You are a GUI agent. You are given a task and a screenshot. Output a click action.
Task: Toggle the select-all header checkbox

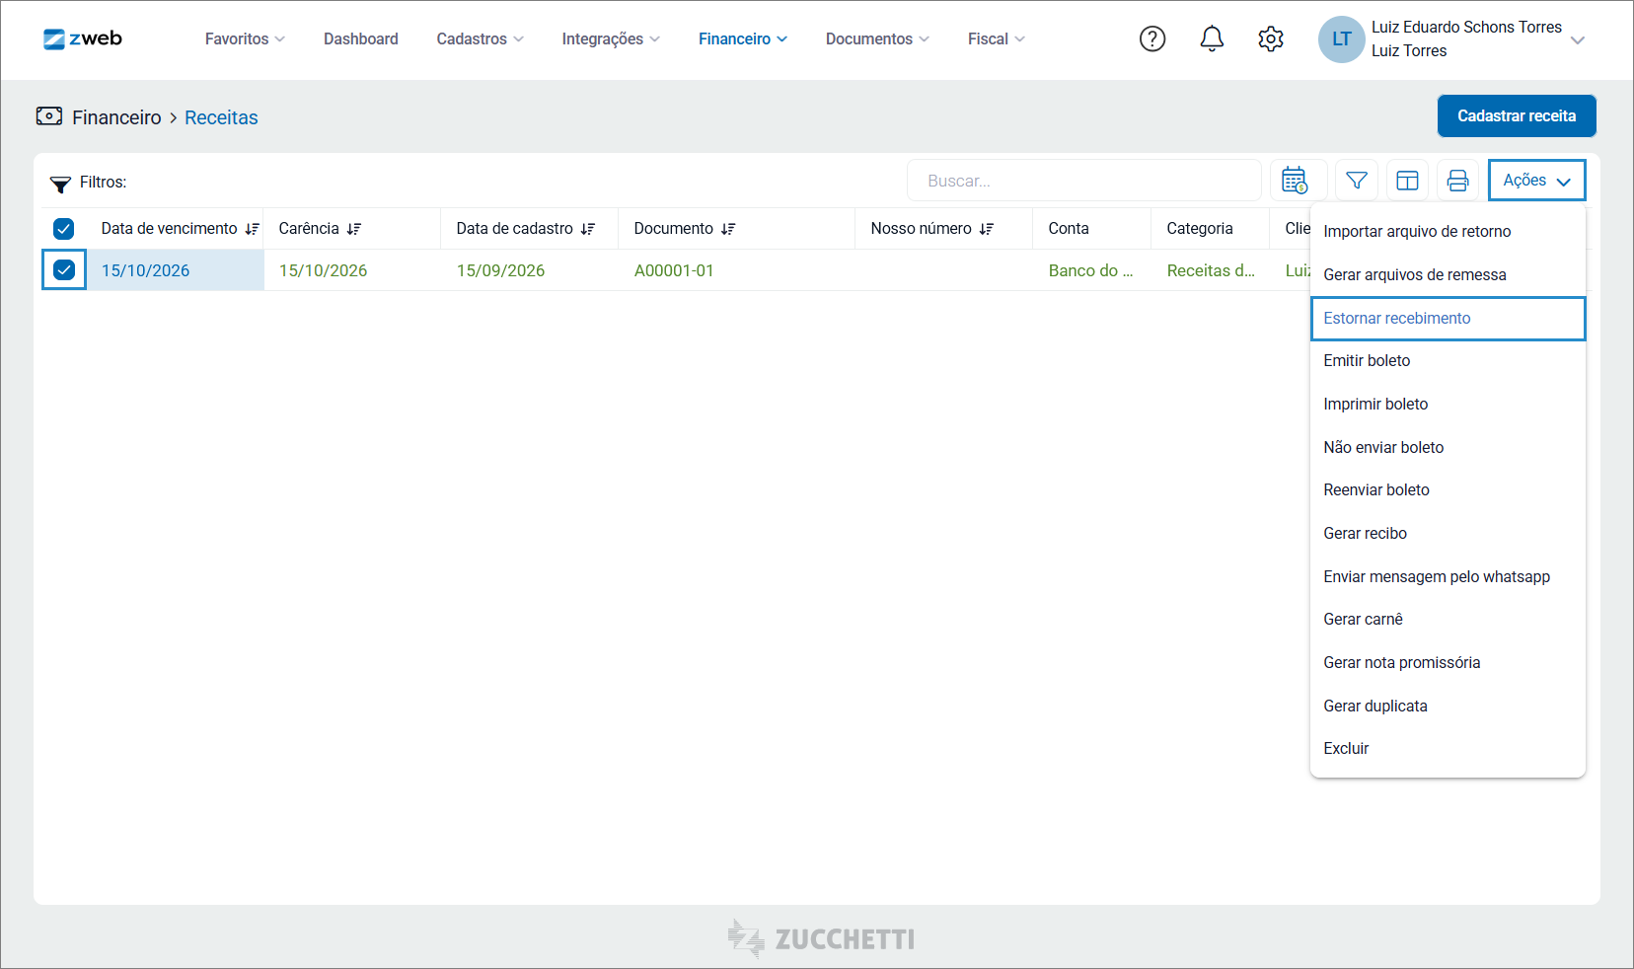coord(63,229)
